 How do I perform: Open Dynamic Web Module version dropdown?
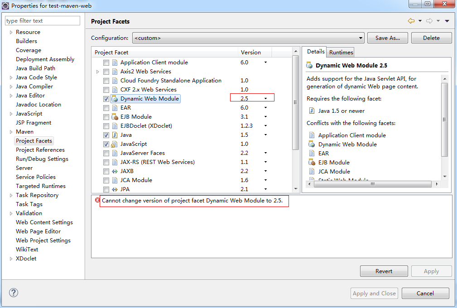[265, 98]
